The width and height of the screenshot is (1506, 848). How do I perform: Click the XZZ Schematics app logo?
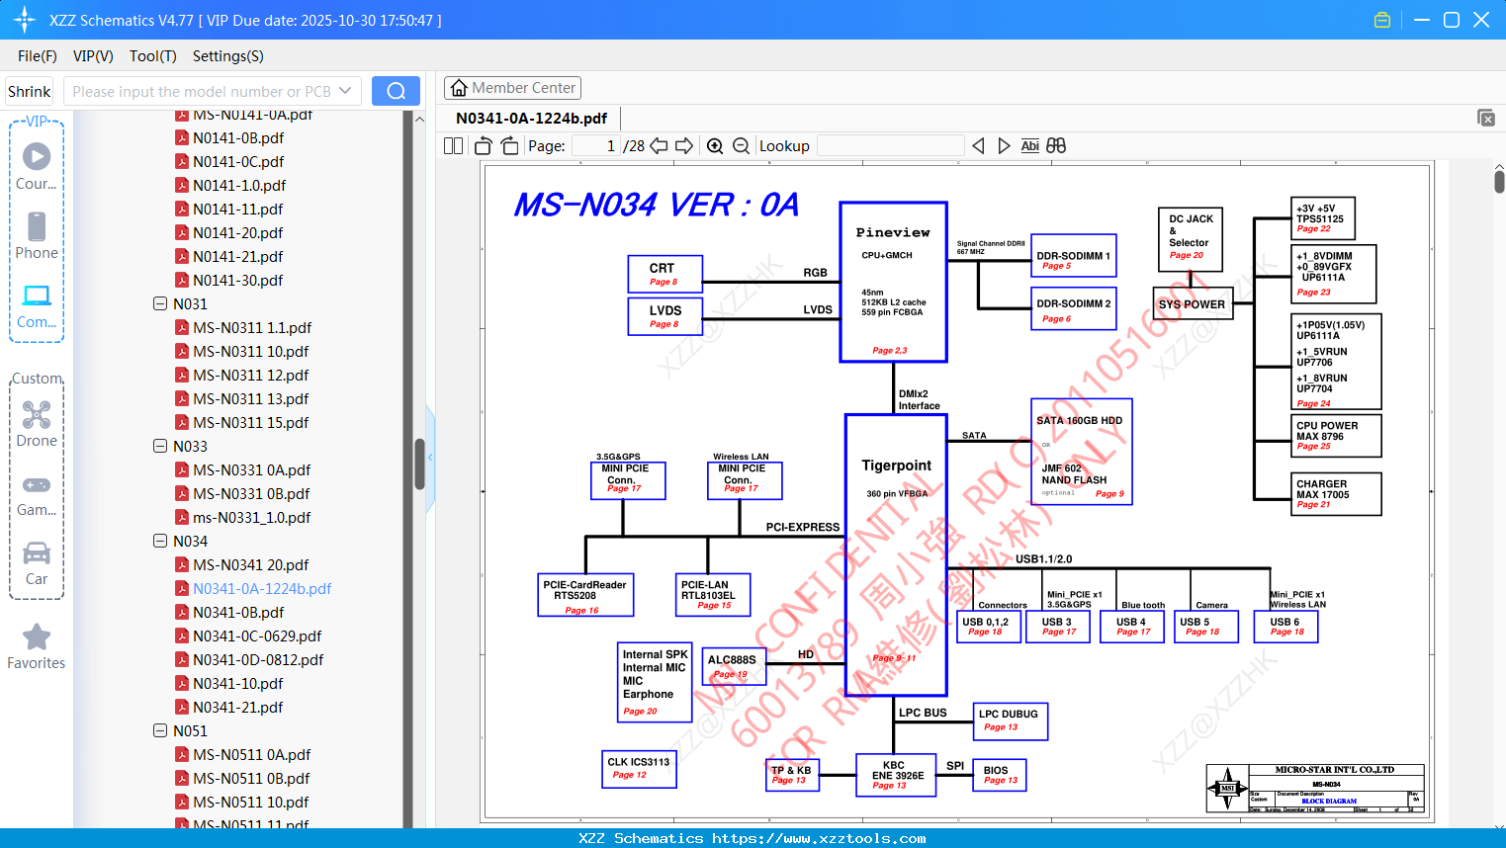pyautogui.click(x=24, y=20)
